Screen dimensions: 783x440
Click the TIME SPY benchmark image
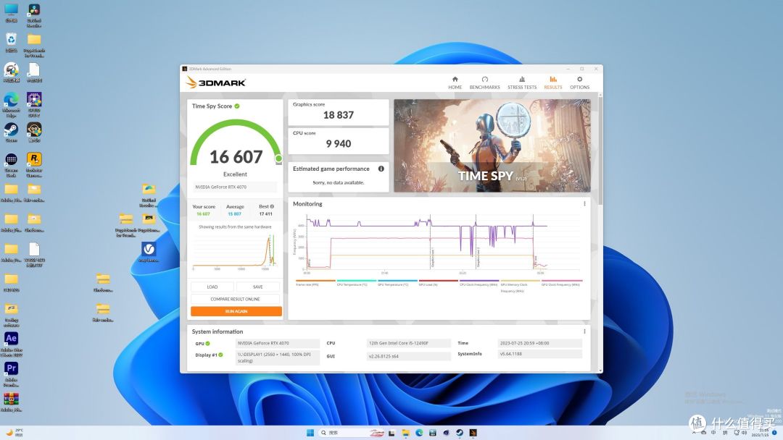point(492,145)
